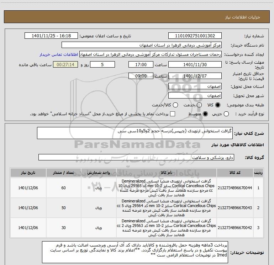This screenshot has width=274, height=265.
Task: Click the نام کالا column header
Action: tap(167, 173)
